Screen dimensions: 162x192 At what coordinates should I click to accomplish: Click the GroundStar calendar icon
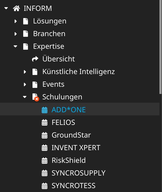(45, 135)
